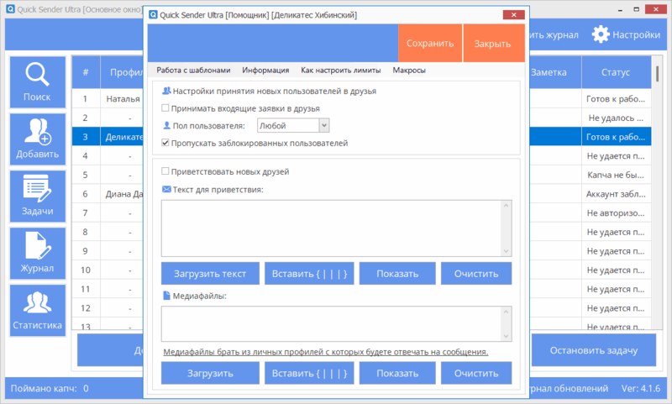Viewport: 672px width, 404px height.
Task: Open Как настроить лимиты menu
Action: pos(340,71)
